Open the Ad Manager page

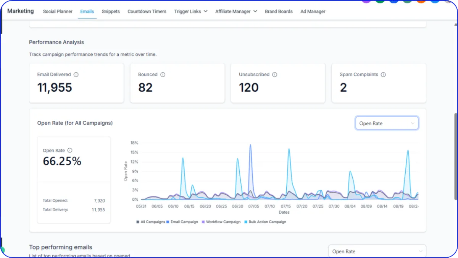click(313, 11)
